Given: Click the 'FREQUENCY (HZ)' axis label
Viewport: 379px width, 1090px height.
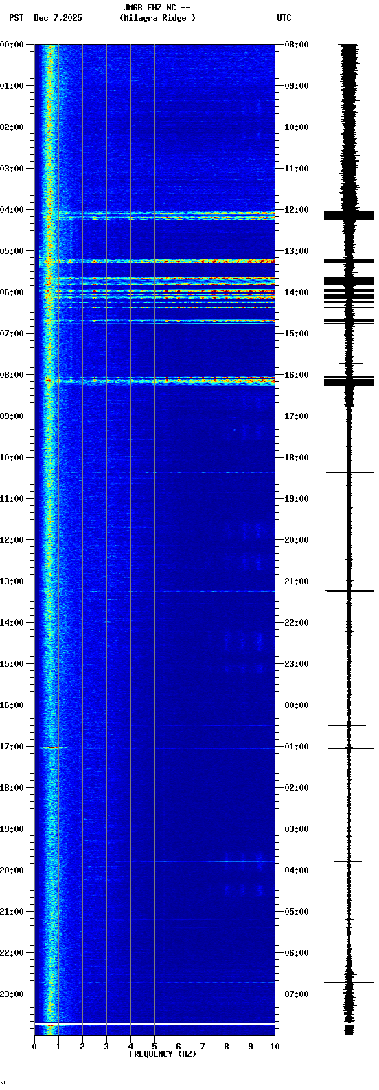Looking at the screenshot, I should coord(163,1054).
